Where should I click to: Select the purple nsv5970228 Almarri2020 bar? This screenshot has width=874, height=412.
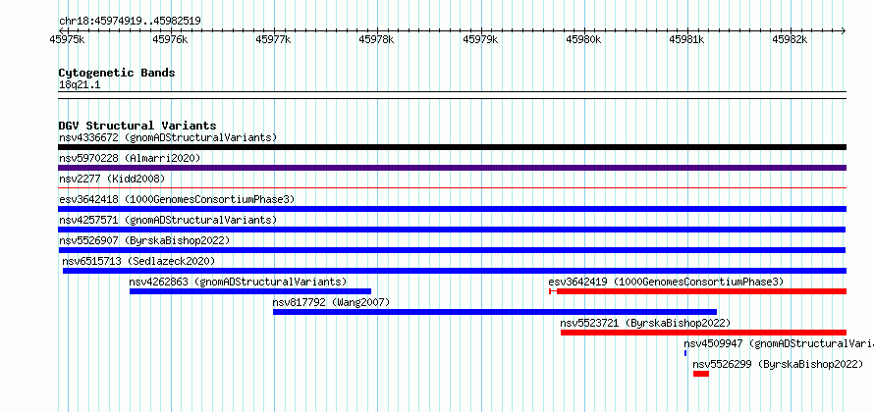click(452, 168)
